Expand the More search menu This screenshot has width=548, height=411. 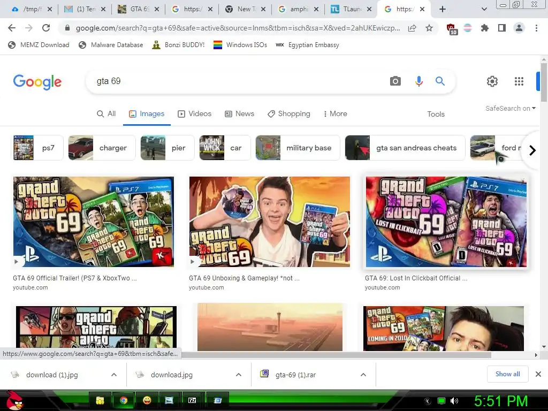pyautogui.click(x=335, y=114)
